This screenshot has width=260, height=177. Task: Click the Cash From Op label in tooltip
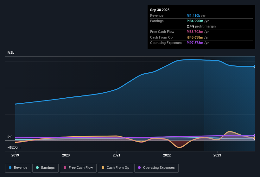pos(161,37)
